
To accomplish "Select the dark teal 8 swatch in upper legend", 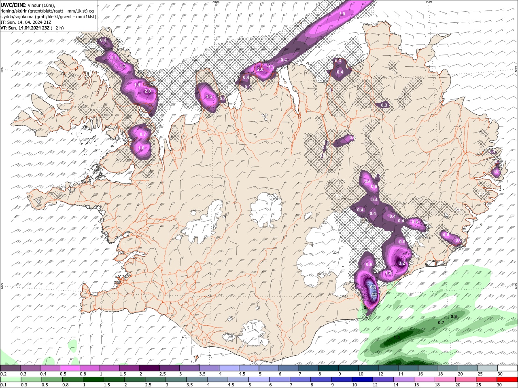I will pyautogui.click(x=328, y=368).
